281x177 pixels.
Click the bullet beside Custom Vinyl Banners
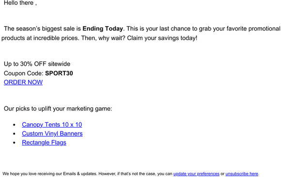15,133
